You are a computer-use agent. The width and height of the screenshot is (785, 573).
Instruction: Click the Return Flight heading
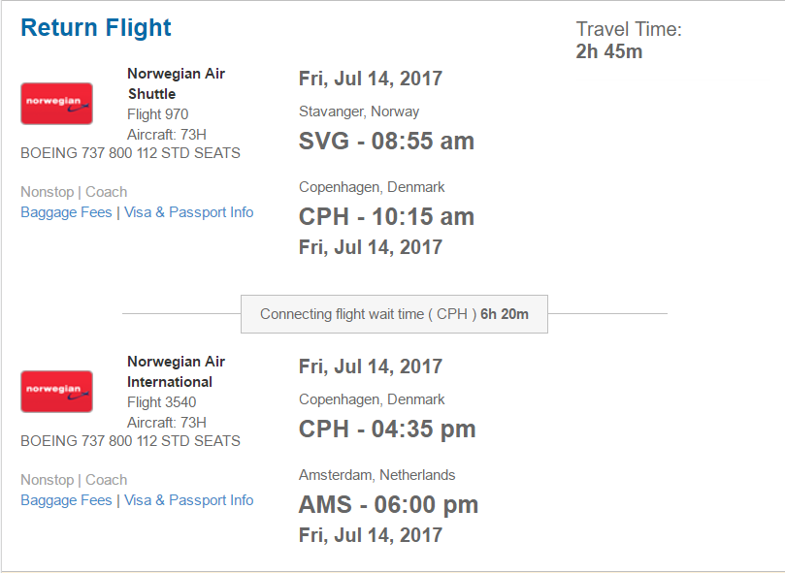[x=96, y=27]
